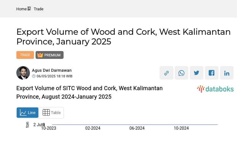Open the Home breadcrumb link
237x156 pixels.
pos(21,9)
